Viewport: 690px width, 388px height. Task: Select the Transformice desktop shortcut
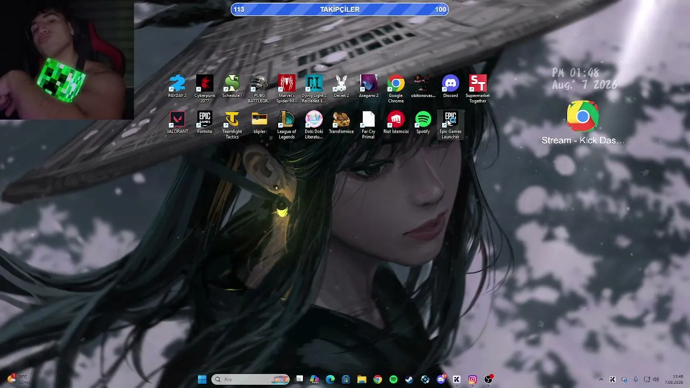[341, 122]
